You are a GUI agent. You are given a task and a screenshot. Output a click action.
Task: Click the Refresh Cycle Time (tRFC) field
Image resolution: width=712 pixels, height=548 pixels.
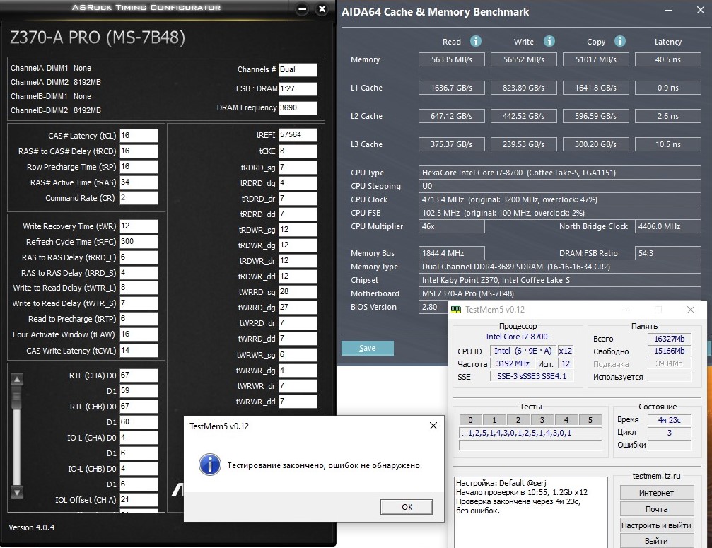(x=139, y=241)
